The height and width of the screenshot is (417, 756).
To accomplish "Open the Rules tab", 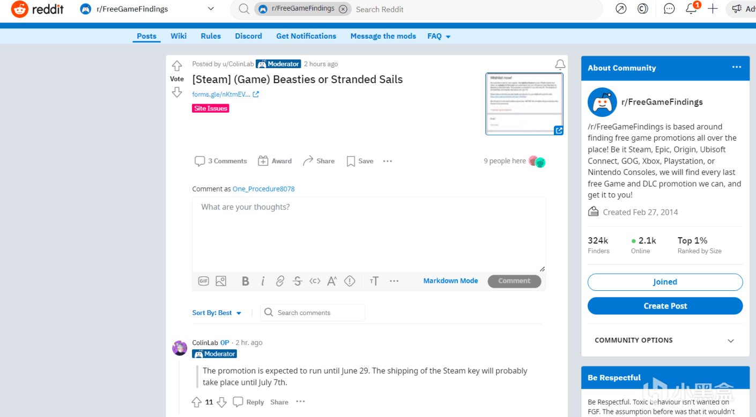I will 211,36.
